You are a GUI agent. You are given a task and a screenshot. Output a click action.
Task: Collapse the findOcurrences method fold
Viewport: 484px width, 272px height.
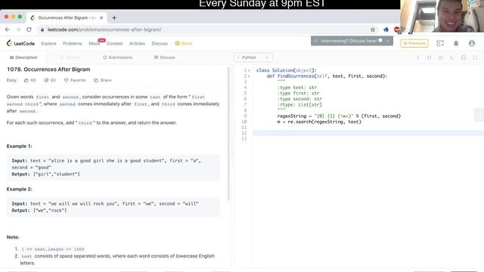249,76
